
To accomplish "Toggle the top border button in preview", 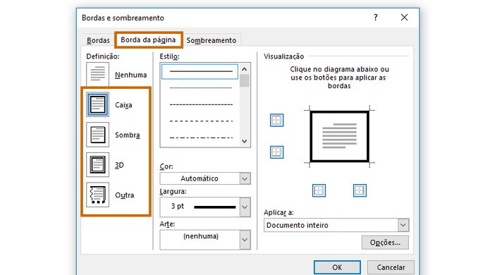I will (x=276, y=121).
